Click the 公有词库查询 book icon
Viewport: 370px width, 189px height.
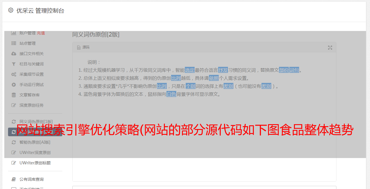coord(14,179)
